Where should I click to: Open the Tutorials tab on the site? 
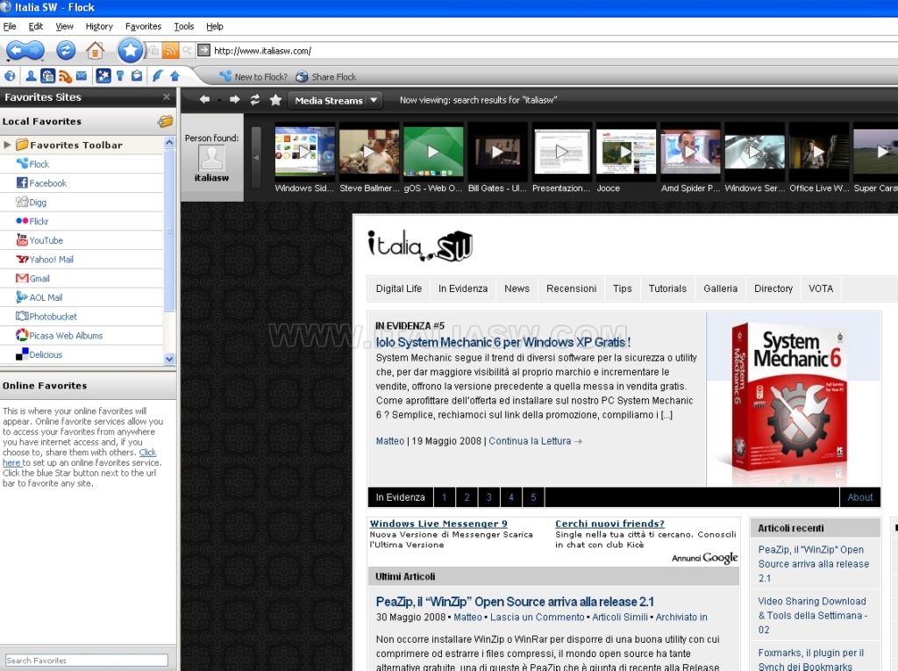click(667, 289)
